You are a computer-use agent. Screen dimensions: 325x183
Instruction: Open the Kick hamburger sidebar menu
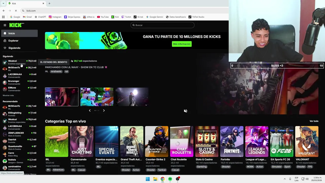pos(5,25)
